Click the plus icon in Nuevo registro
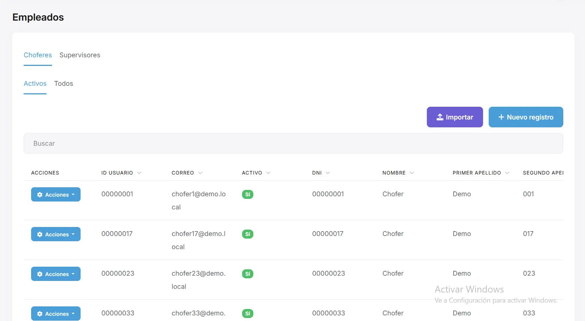Viewport: 585px width, 321px height. [x=501, y=117]
